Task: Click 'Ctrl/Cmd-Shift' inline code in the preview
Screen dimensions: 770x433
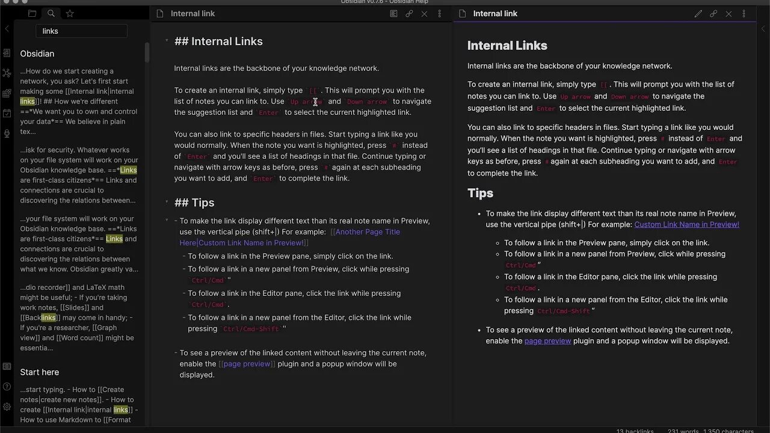Action: point(564,311)
